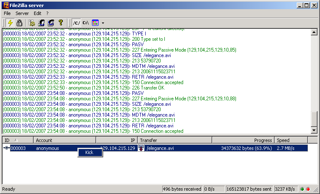This screenshot has height=194, width=320.
Task: Choose Kick from the context menu
Action: 90,152
